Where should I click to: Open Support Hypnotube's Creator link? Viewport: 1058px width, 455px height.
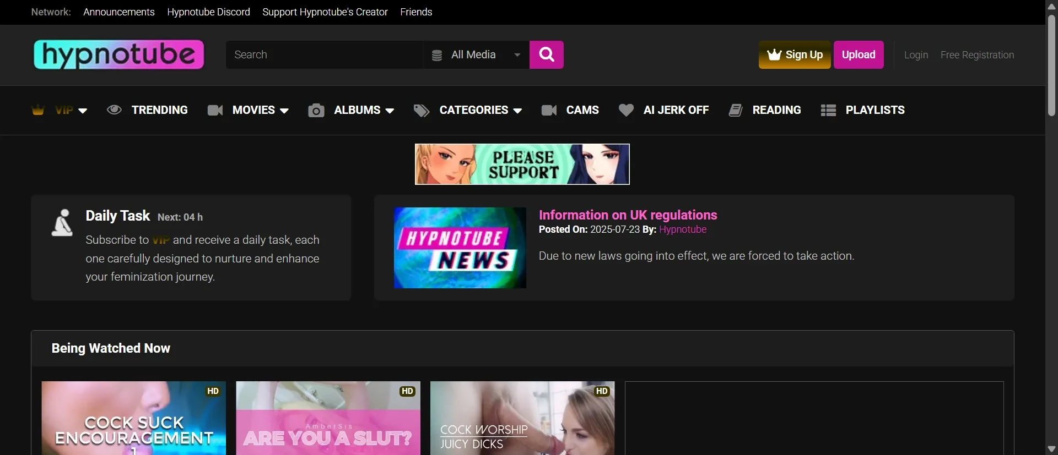(x=325, y=12)
